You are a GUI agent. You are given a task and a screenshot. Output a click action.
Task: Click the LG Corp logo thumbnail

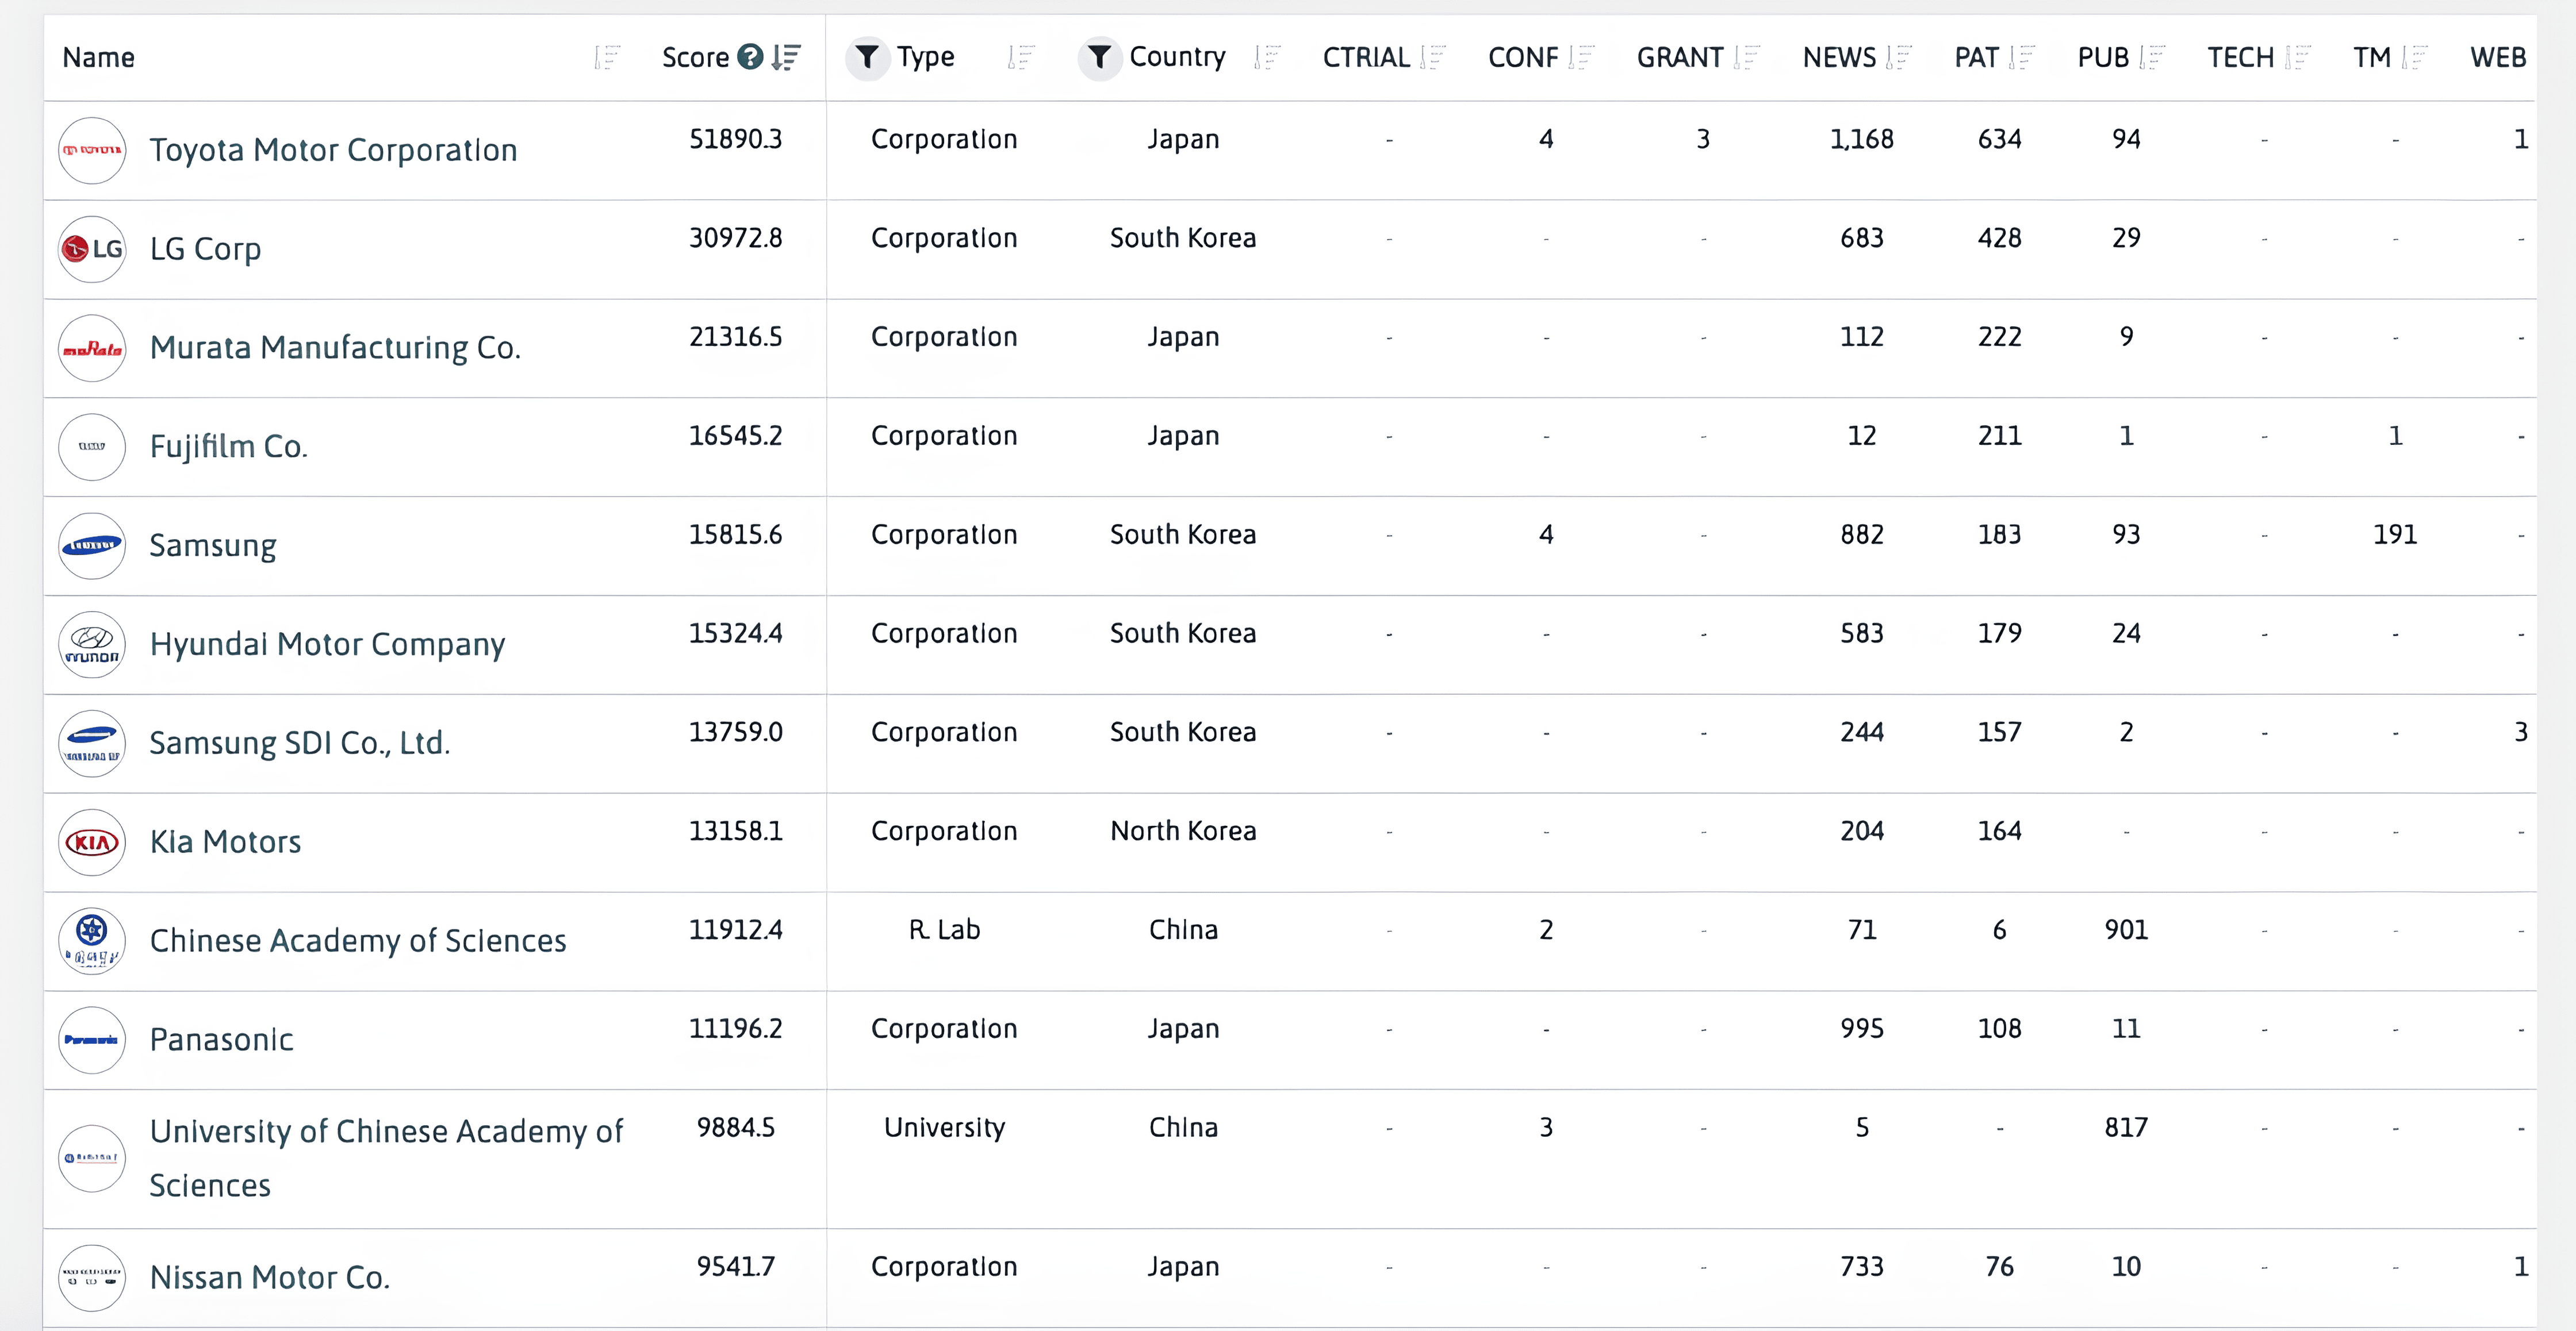(x=92, y=249)
